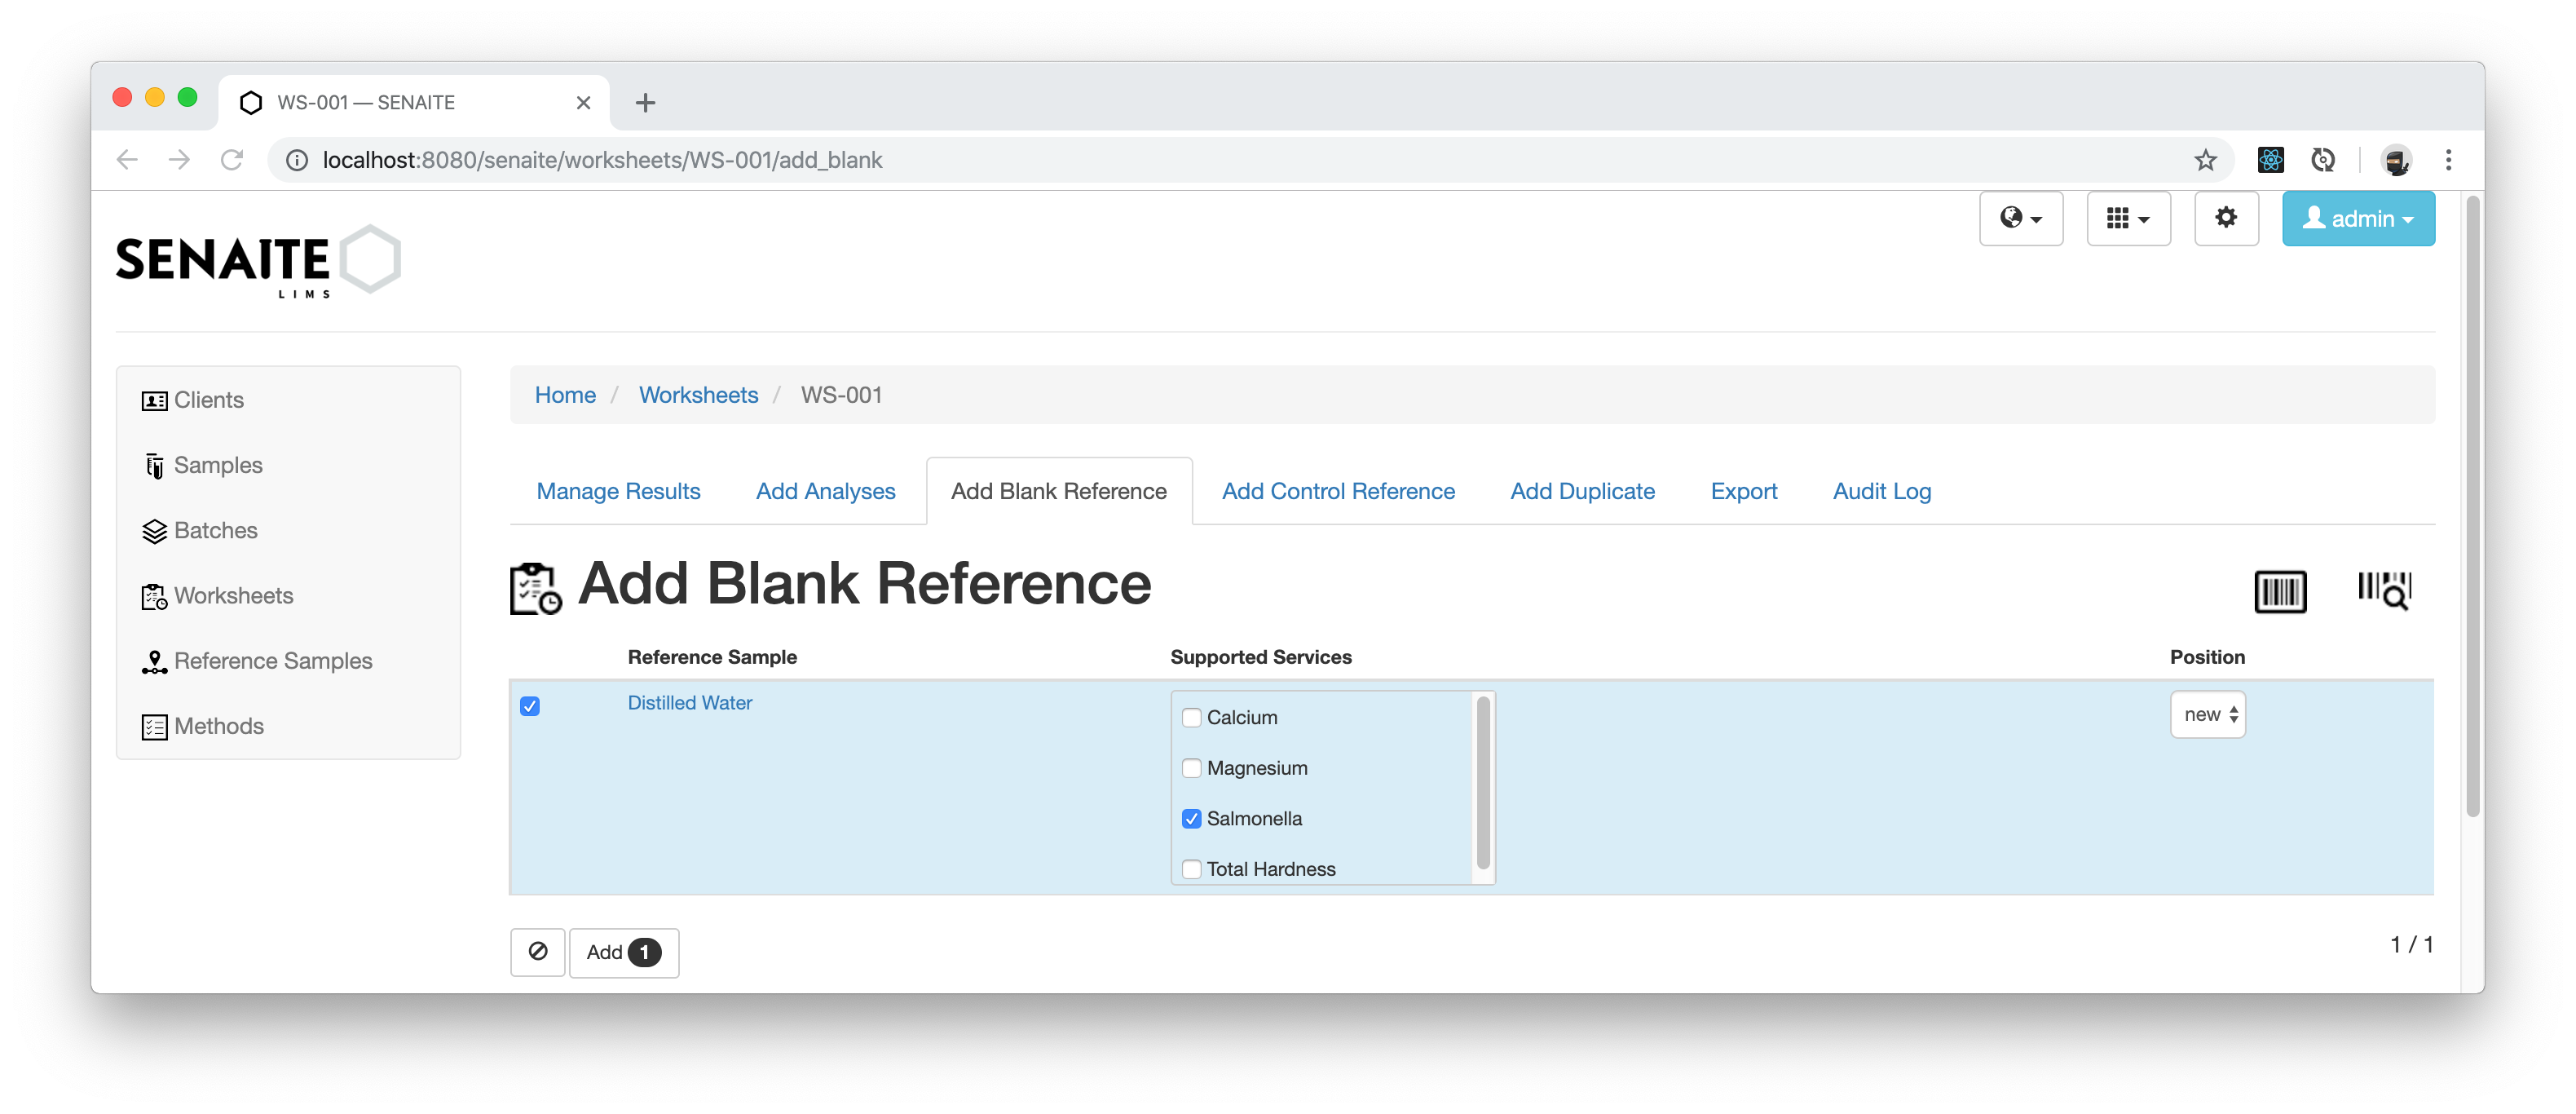Open the Position 'new' dropdown
Viewport: 2576px width, 1114px height.
pos(2207,715)
